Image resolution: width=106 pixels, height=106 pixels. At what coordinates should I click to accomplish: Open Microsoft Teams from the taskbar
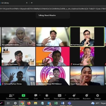(70, 103)
